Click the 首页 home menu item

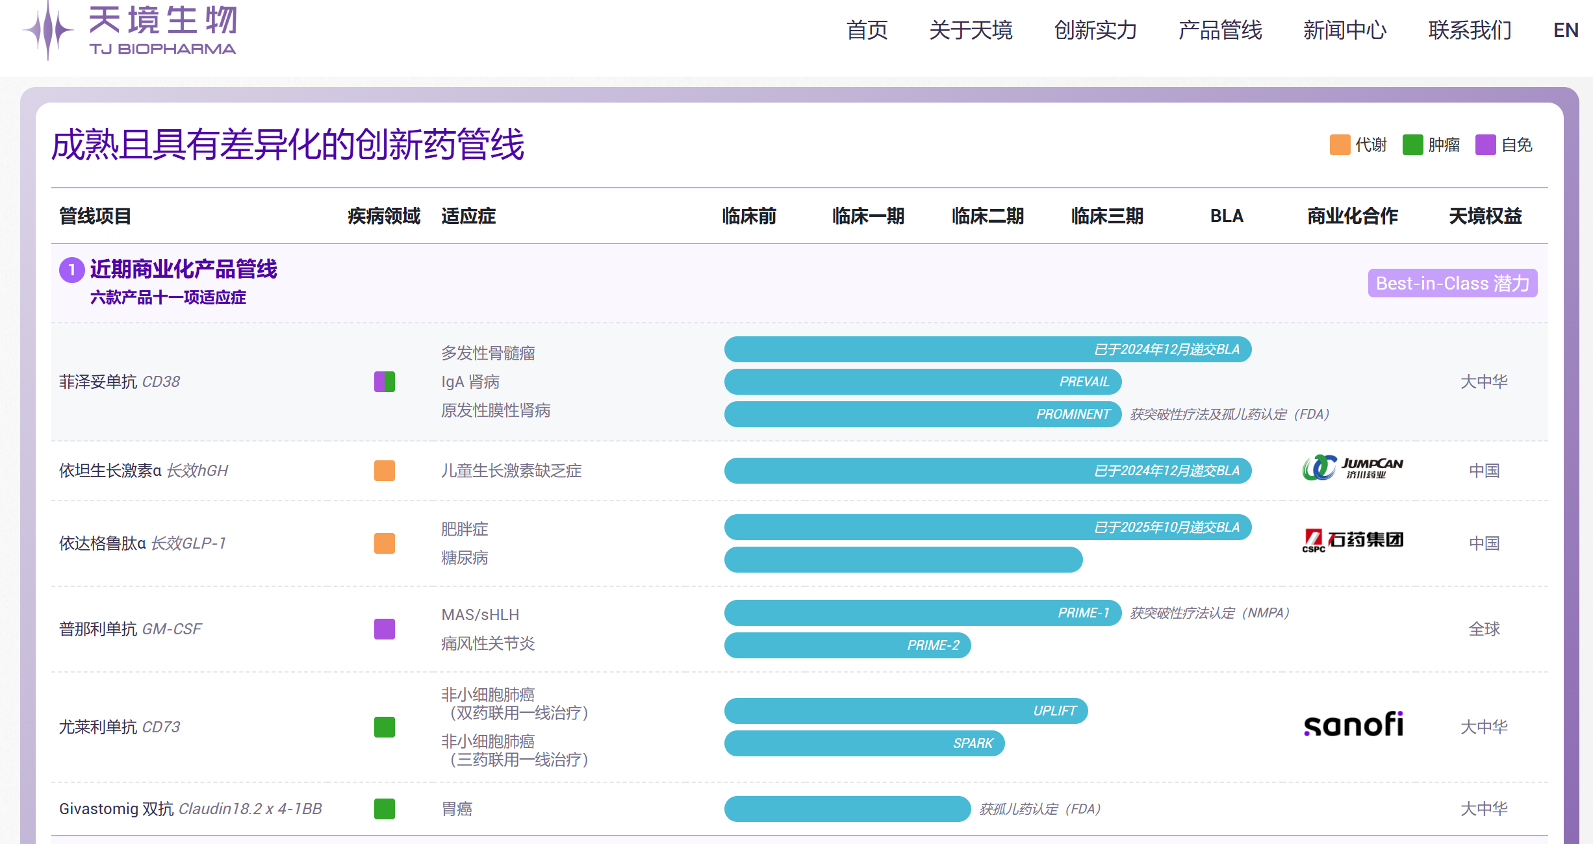[867, 31]
